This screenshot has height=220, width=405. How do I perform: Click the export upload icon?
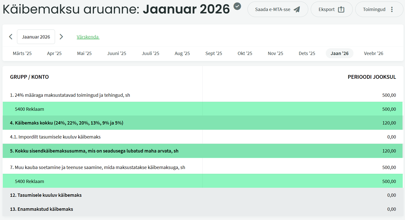point(341,9)
